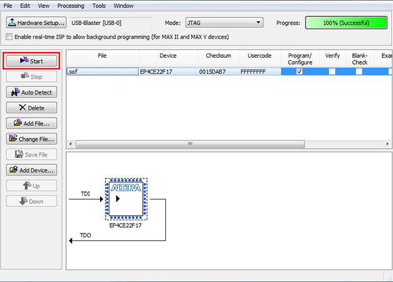Tick the Blank-Check checkbox

[x=359, y=72]
